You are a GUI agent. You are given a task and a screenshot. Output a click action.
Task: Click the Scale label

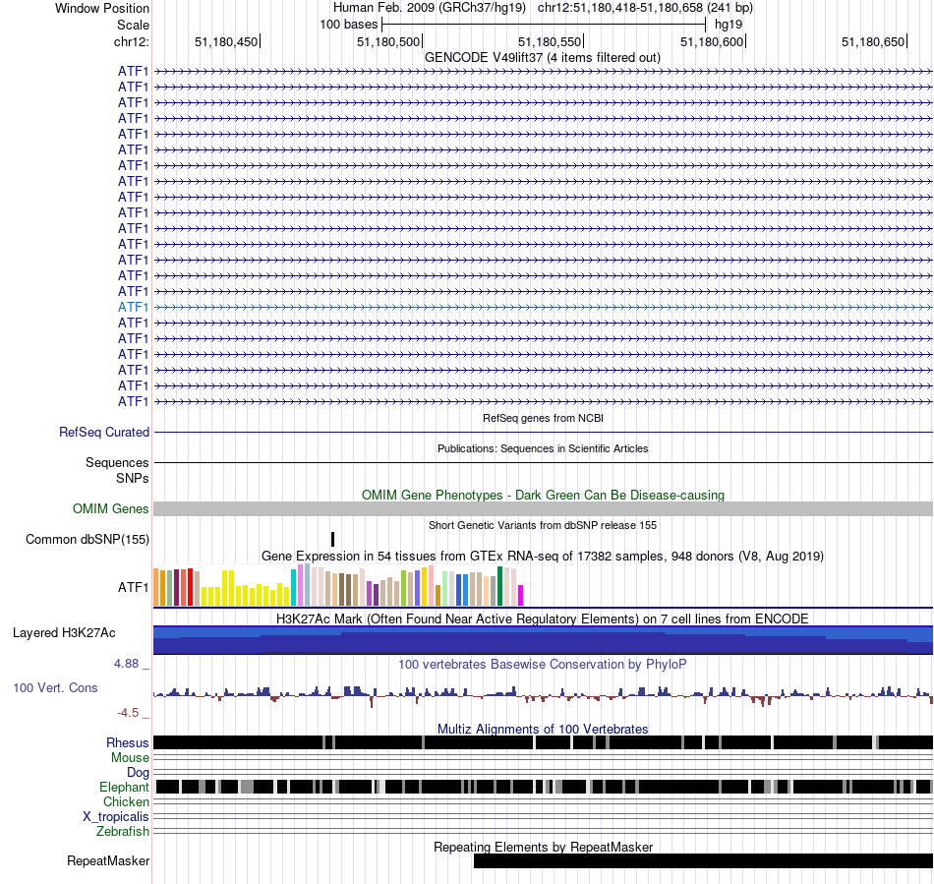coord(133,25)
